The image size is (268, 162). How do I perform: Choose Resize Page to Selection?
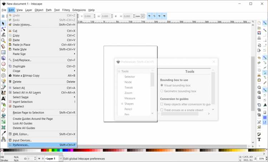point(42,113)
